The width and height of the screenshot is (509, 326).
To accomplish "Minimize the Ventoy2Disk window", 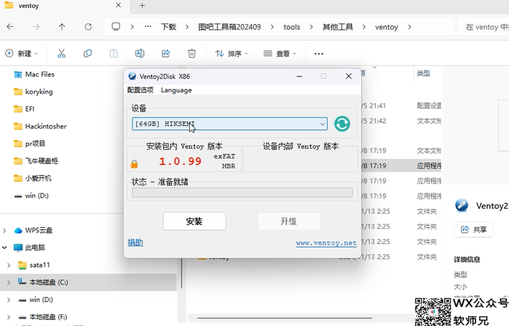I will click(299, 76).
